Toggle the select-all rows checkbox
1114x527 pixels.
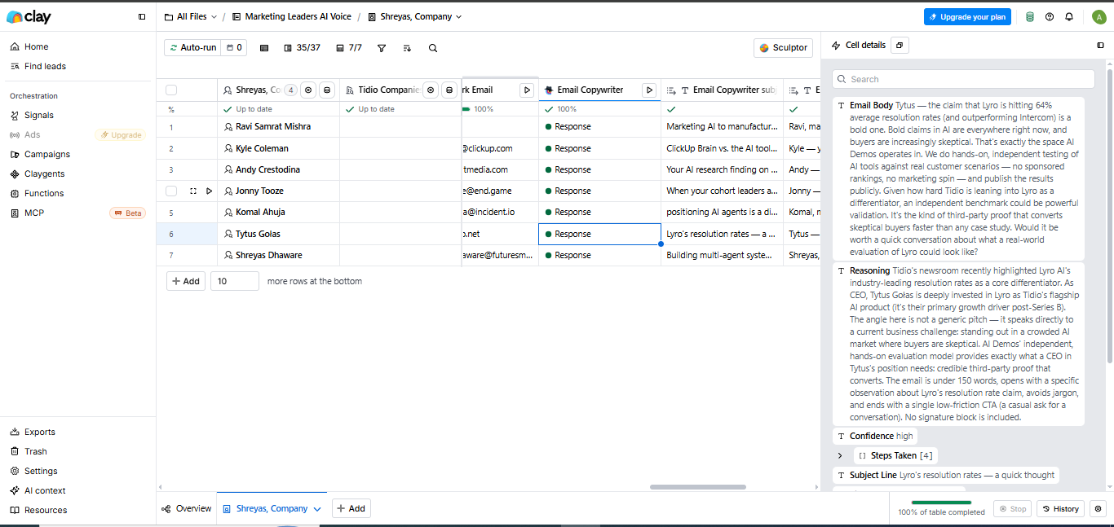click(171, 90)
